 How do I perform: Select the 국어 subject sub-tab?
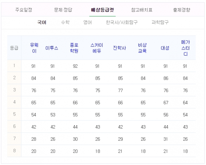tap(42, 23)
